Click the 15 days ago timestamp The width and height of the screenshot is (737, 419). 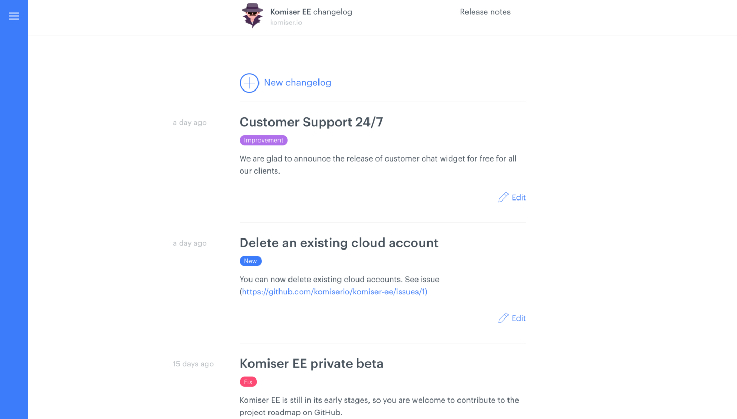click(193, 364)
